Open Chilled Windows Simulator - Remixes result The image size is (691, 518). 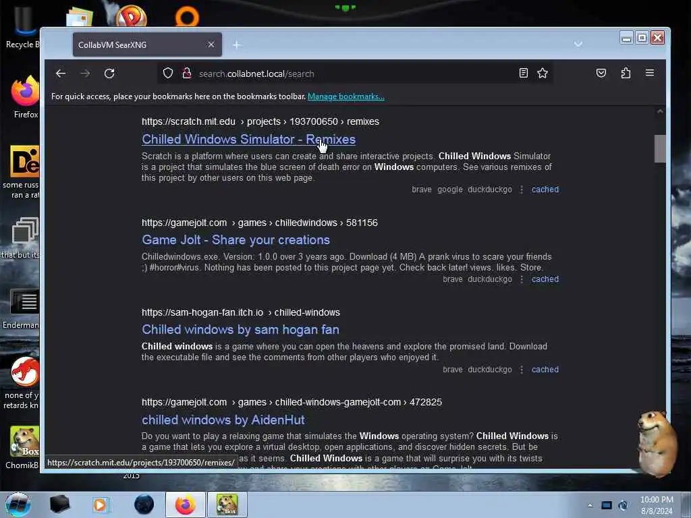click(x=248, y=139)
